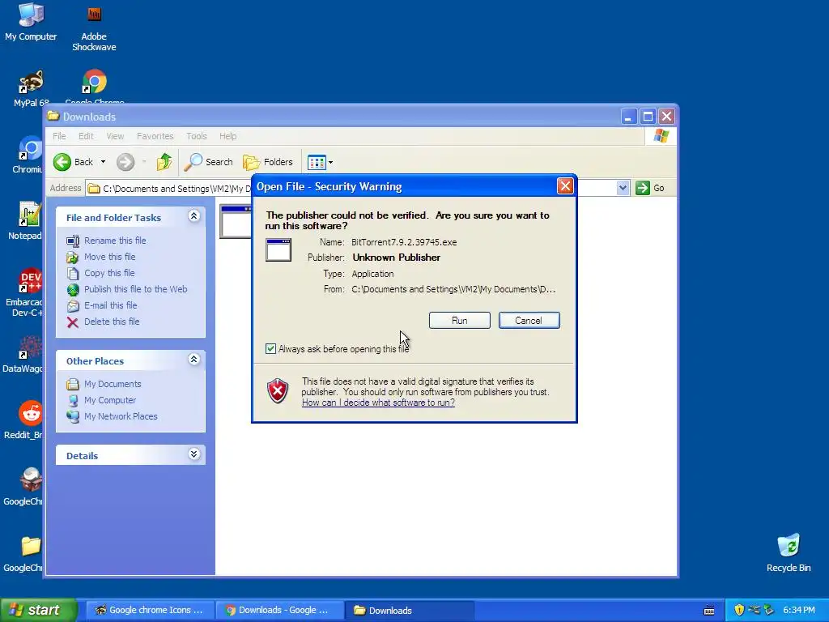Click the Downloads folder taskbar button
Screen dimensions: 829x622
click(x=408, y=610)
